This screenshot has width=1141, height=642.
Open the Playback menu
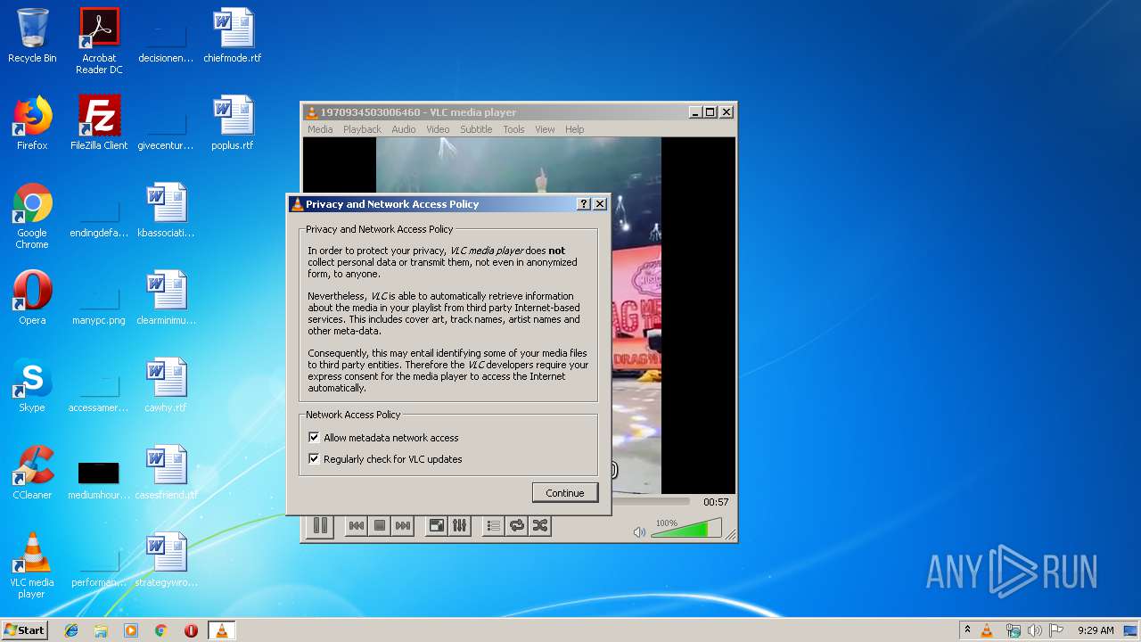pyautogui.click(x=362, y=129)
